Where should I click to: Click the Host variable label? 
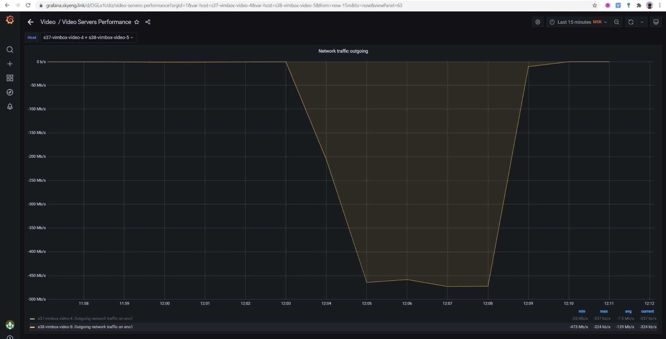point(32,37)
